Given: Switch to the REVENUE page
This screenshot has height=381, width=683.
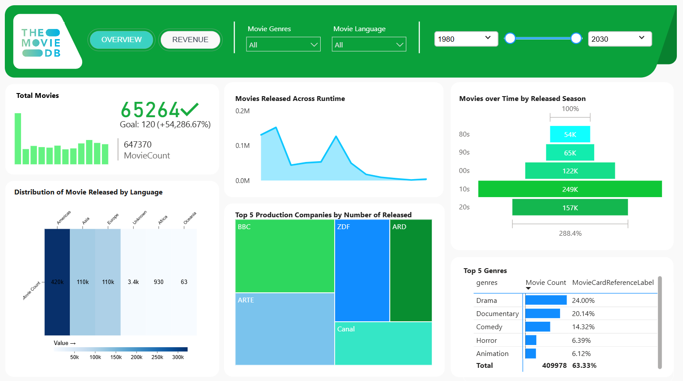Looking at the screenshot, I should (x=190, y=40).
